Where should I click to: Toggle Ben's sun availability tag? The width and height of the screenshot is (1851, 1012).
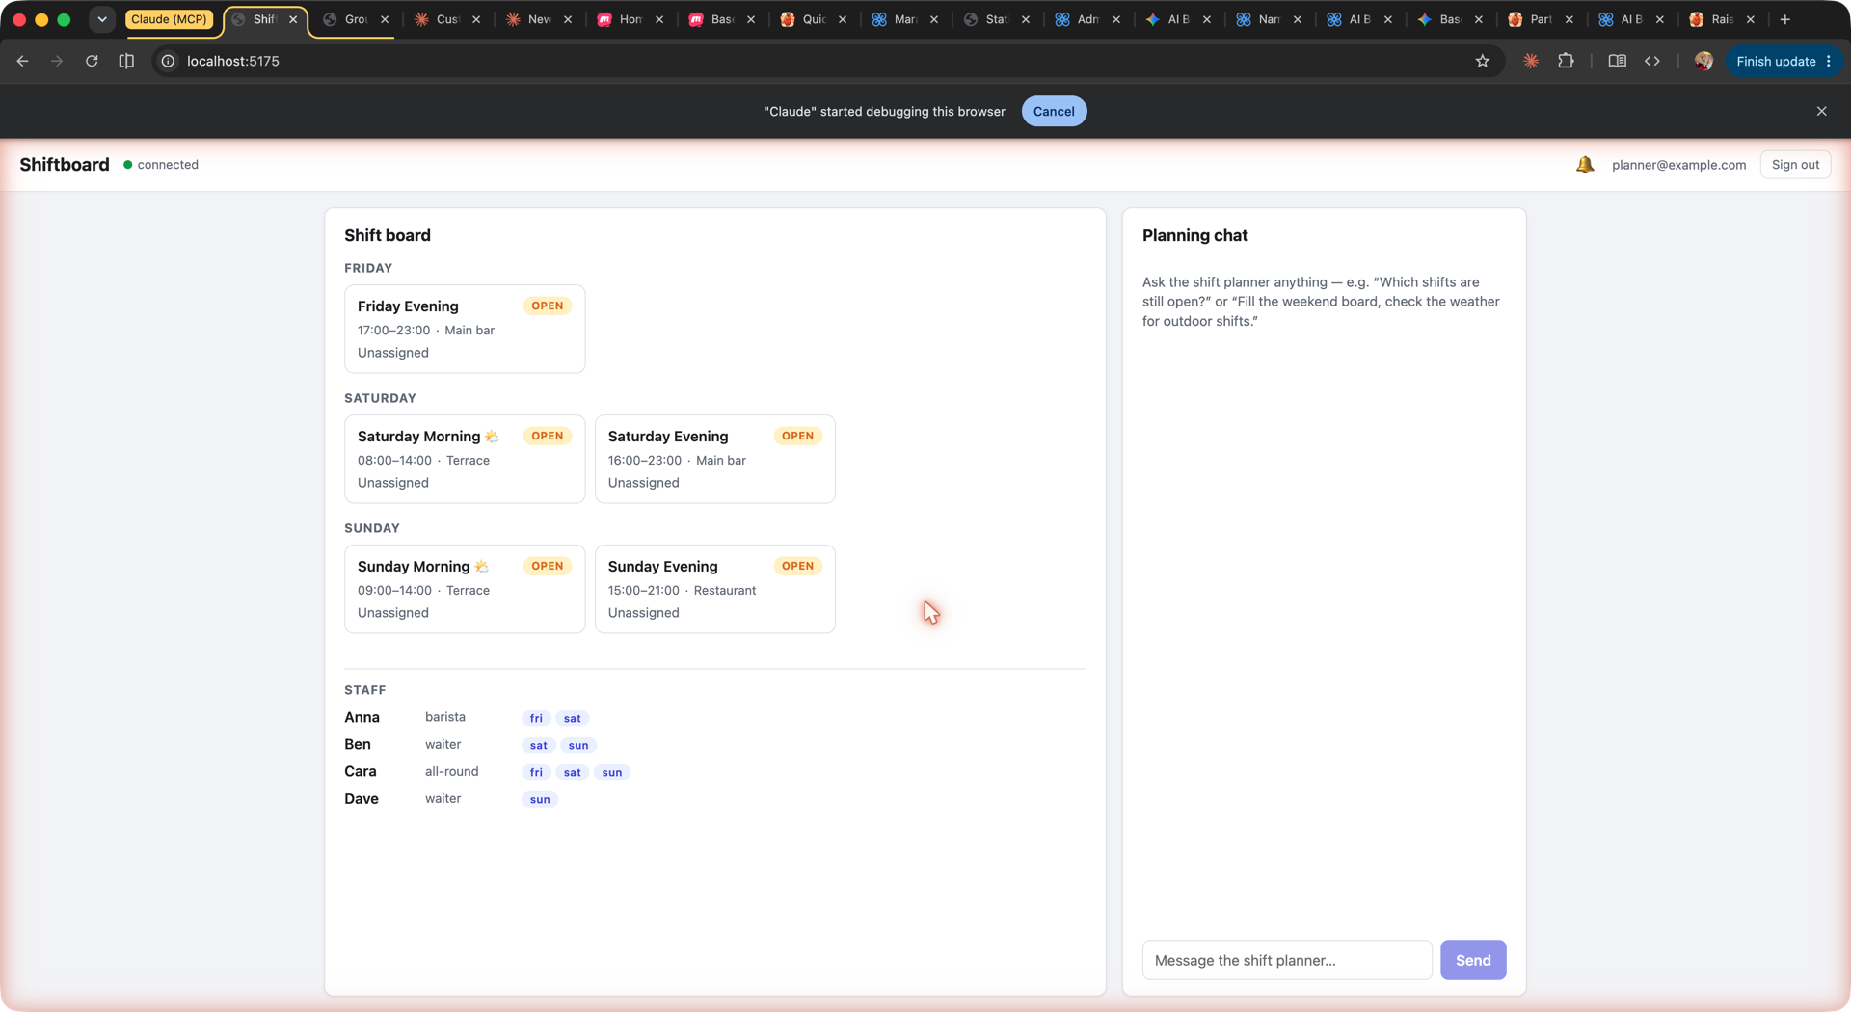(577, 745)
